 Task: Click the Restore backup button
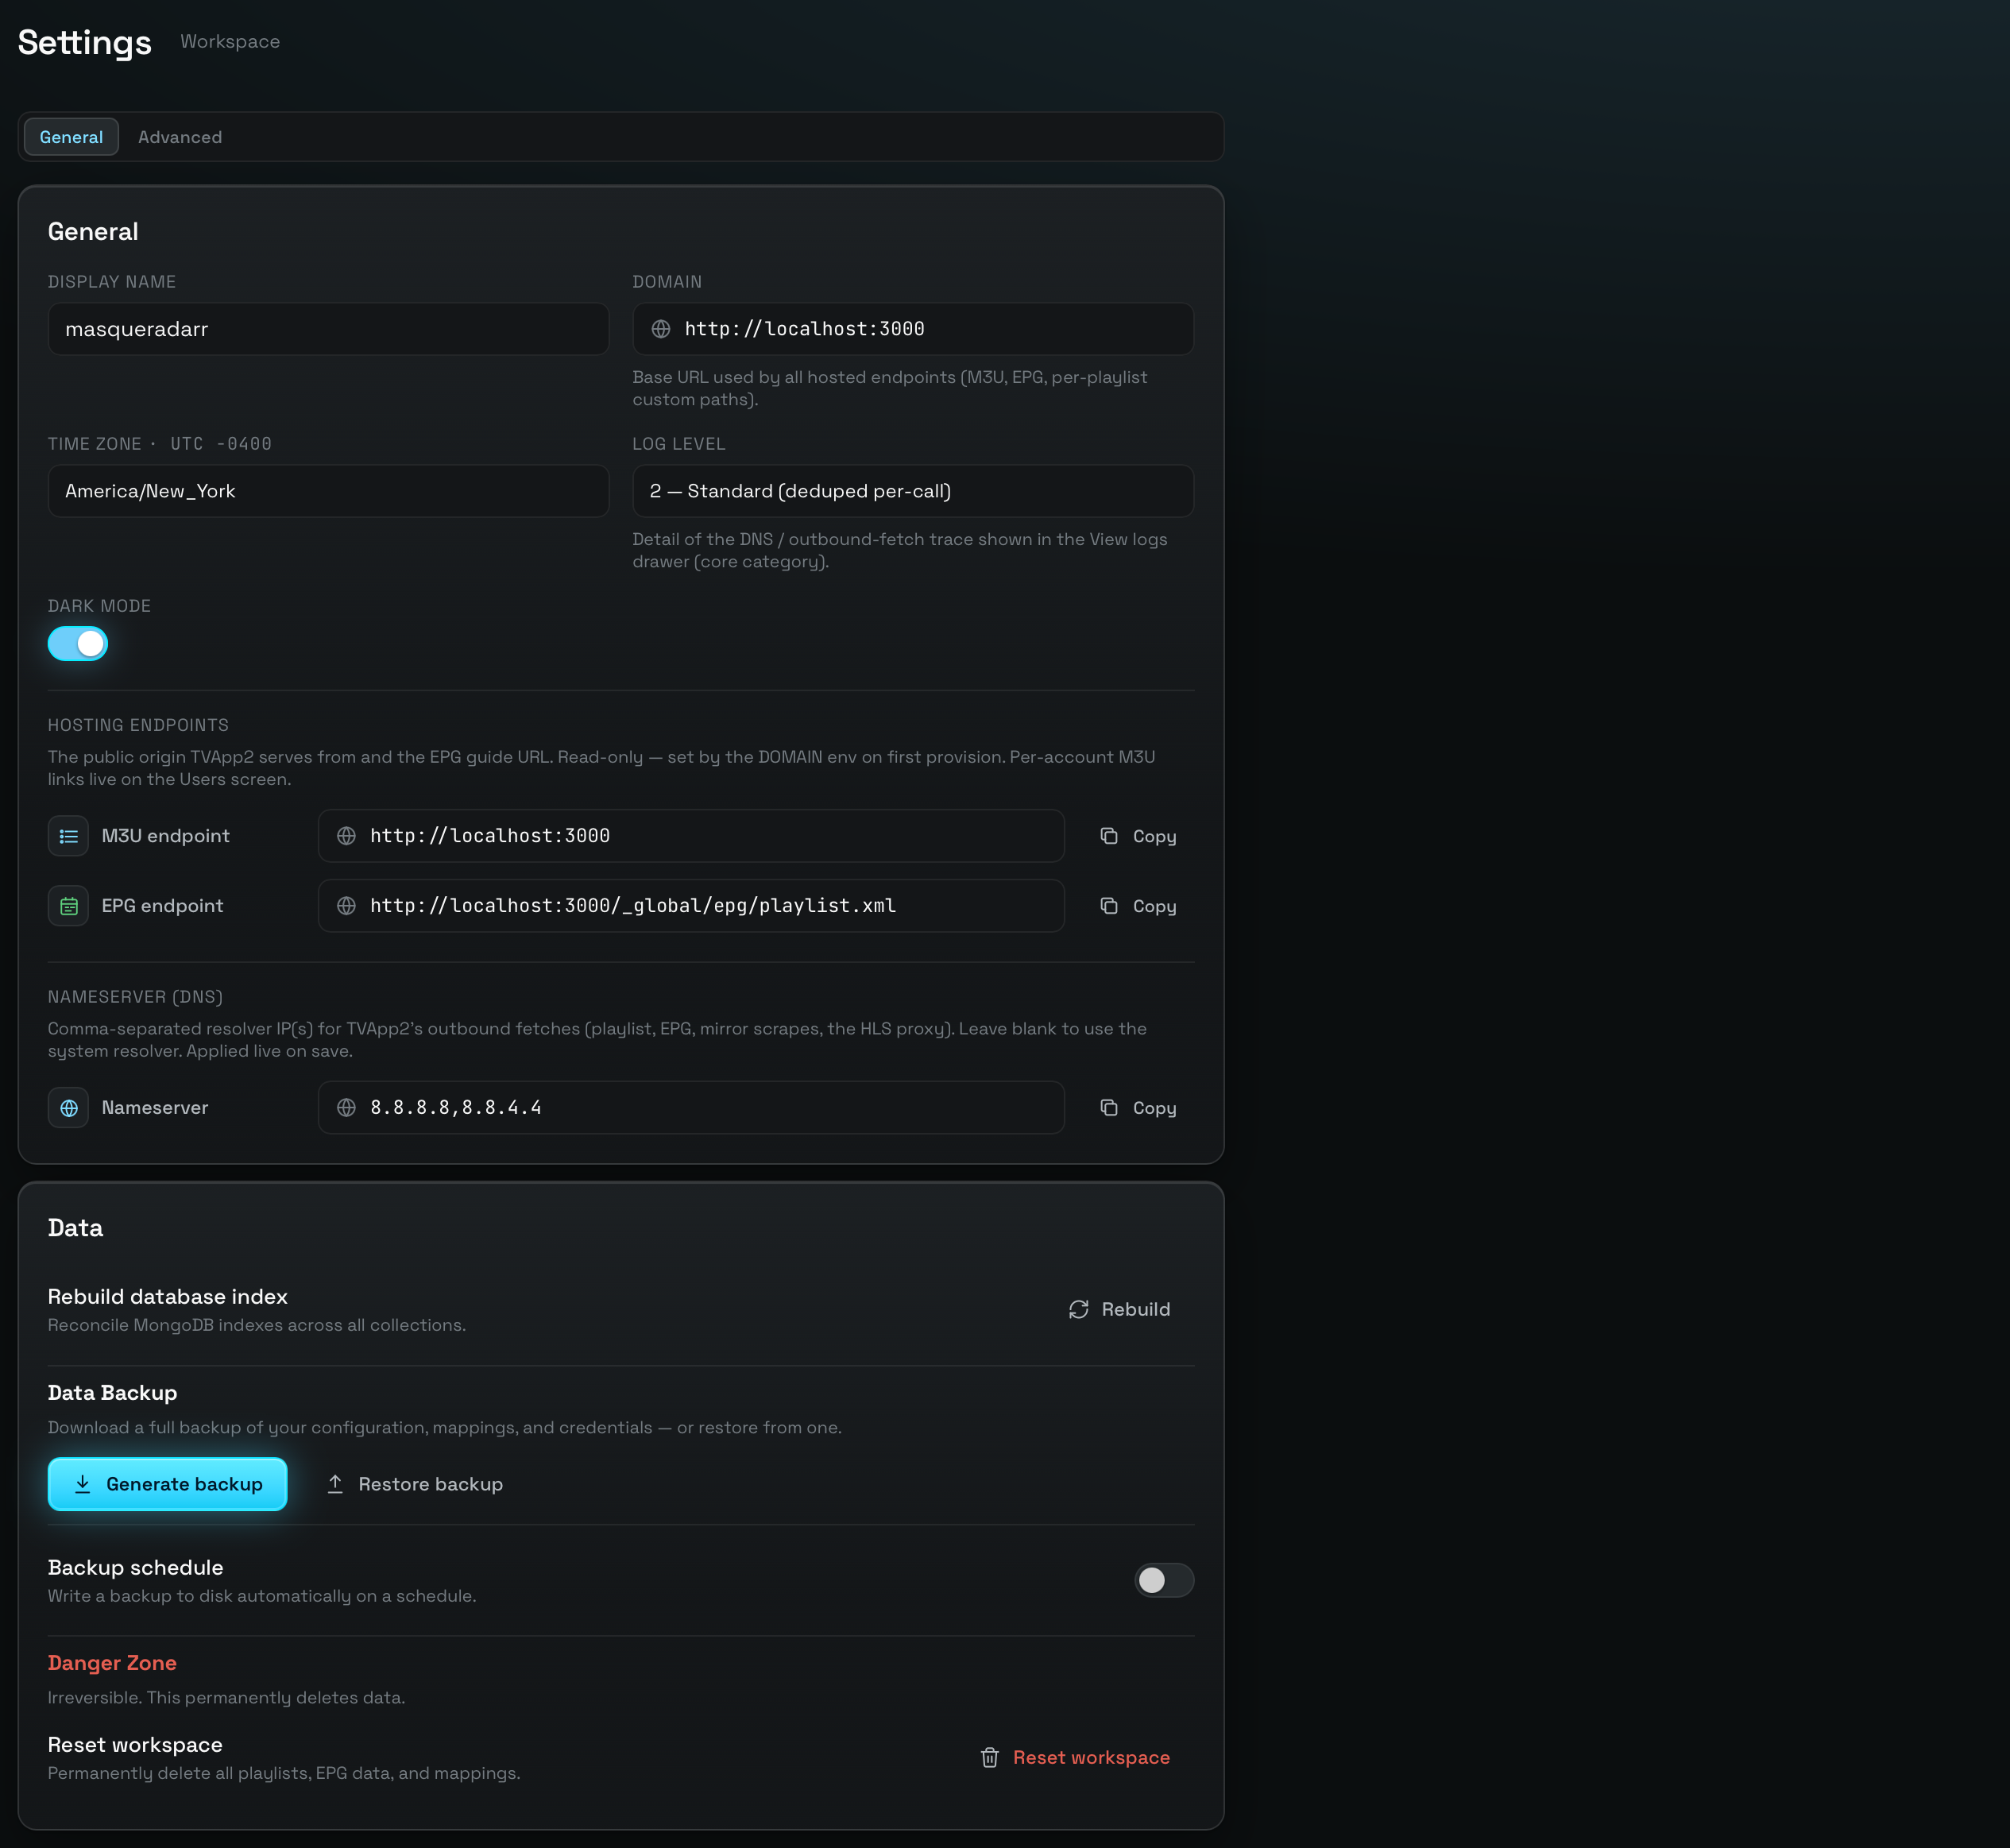[415, 1484]
